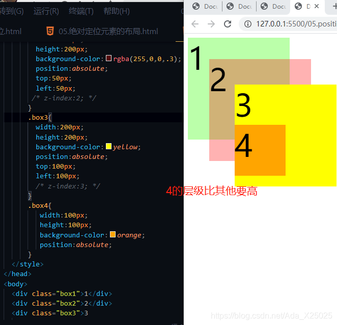This screenshot has width=337, height=325.
Task: Click the .box3{ selector line
Action: pos(40,118)
